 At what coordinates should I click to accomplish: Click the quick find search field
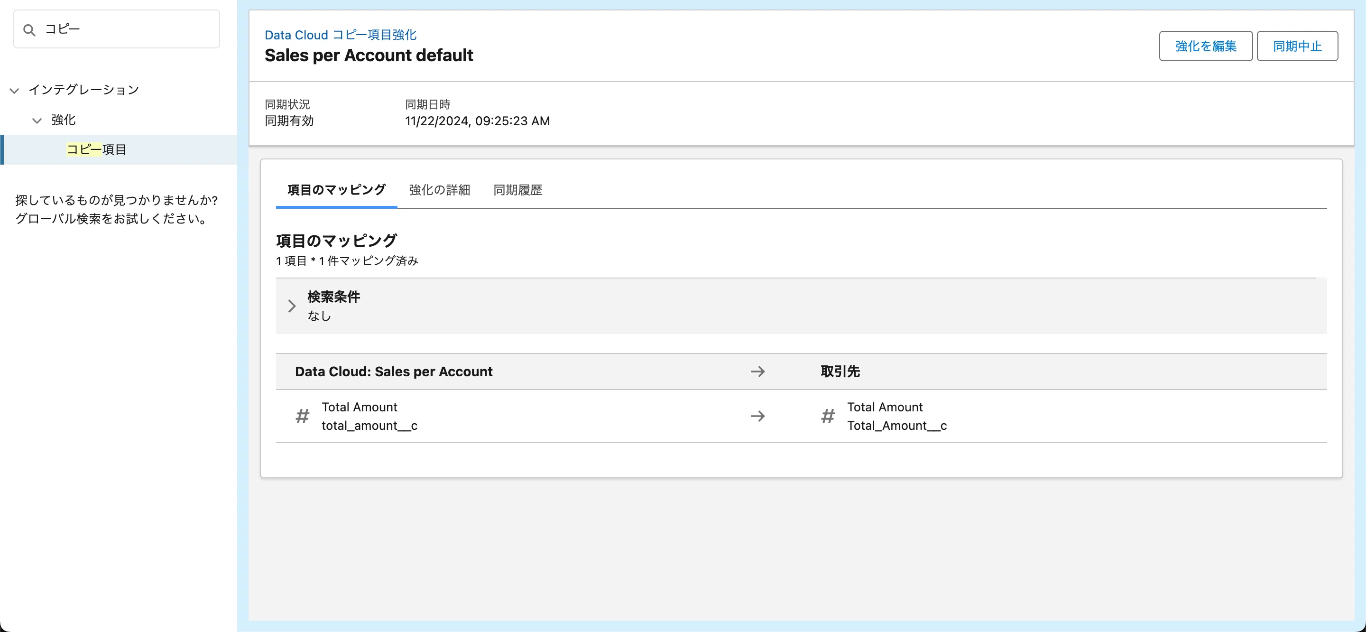pos(117,29)
